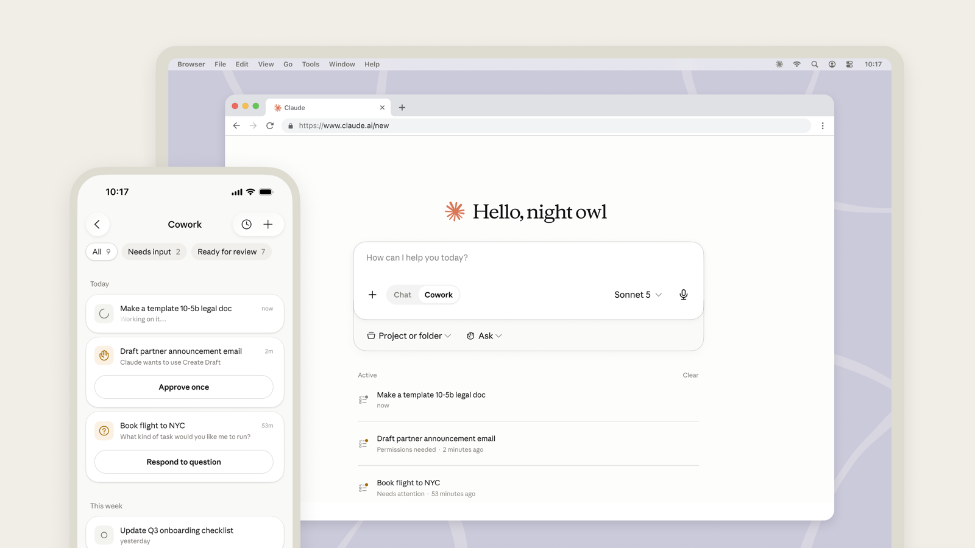Select the All filter chip on phone

click(101, 251)
